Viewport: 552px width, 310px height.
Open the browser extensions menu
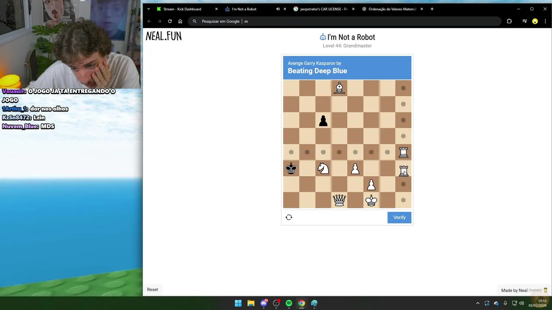(x=509, y=21)
